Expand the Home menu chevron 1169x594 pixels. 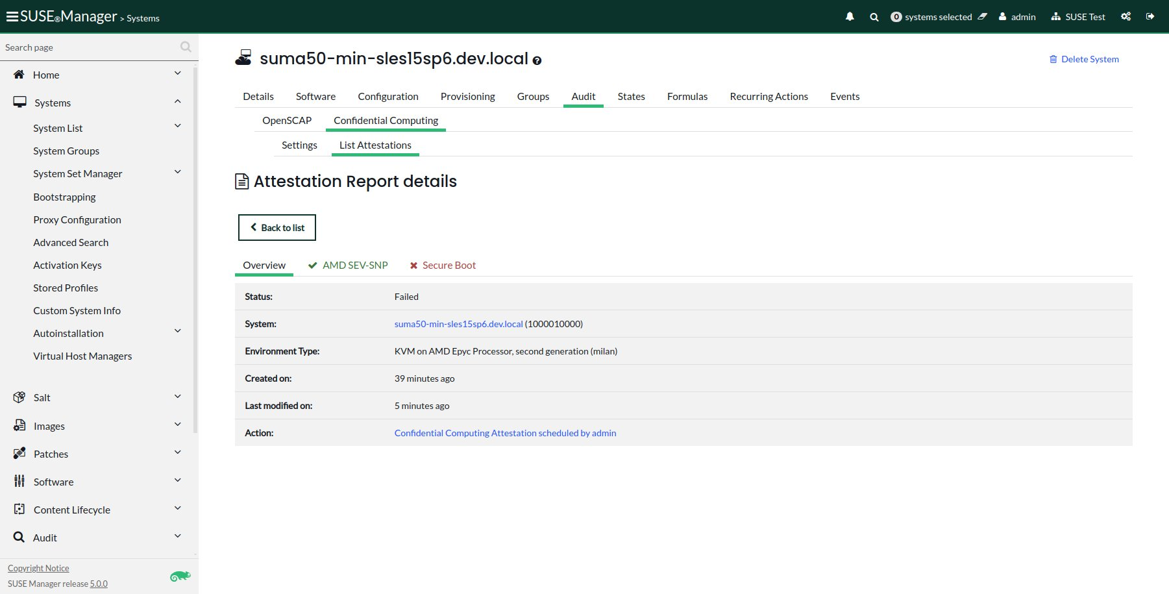178,73
